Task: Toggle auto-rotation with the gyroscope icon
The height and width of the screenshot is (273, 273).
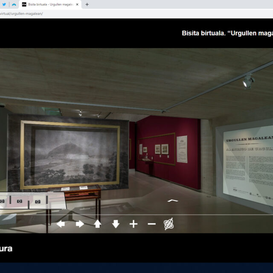Action: 169,224
